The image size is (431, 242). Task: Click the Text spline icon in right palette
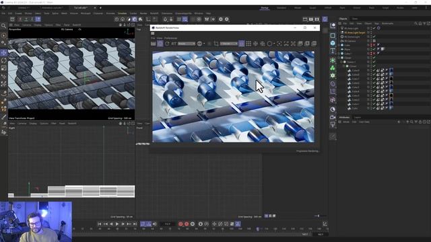333,50
